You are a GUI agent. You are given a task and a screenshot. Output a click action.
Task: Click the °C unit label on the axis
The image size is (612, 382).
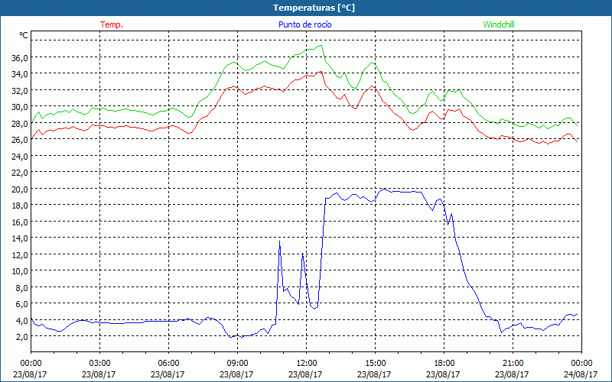(x=24, y=35)
